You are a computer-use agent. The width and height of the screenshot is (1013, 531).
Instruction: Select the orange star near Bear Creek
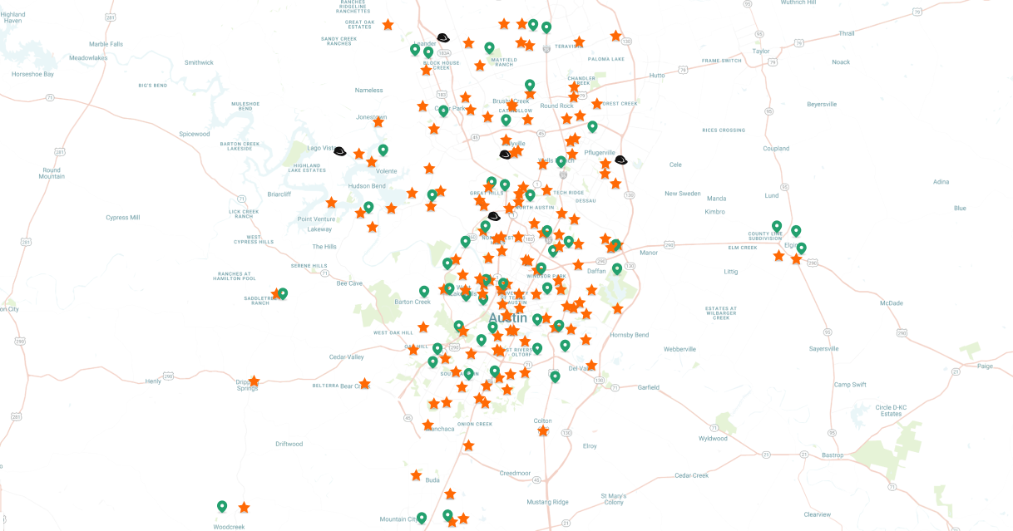pos(364,383)
